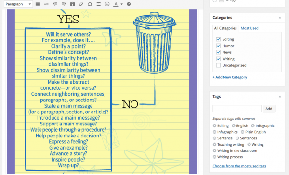Remove the Plain English tag
The width and height of the screenshot is (289, 175).
click(243, 132)
